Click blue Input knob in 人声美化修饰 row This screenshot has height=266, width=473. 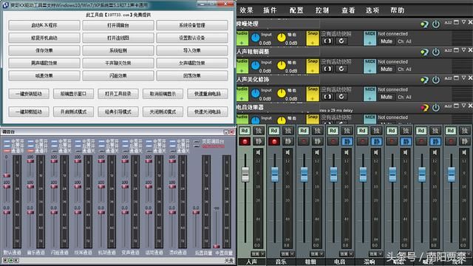(256, 93)
